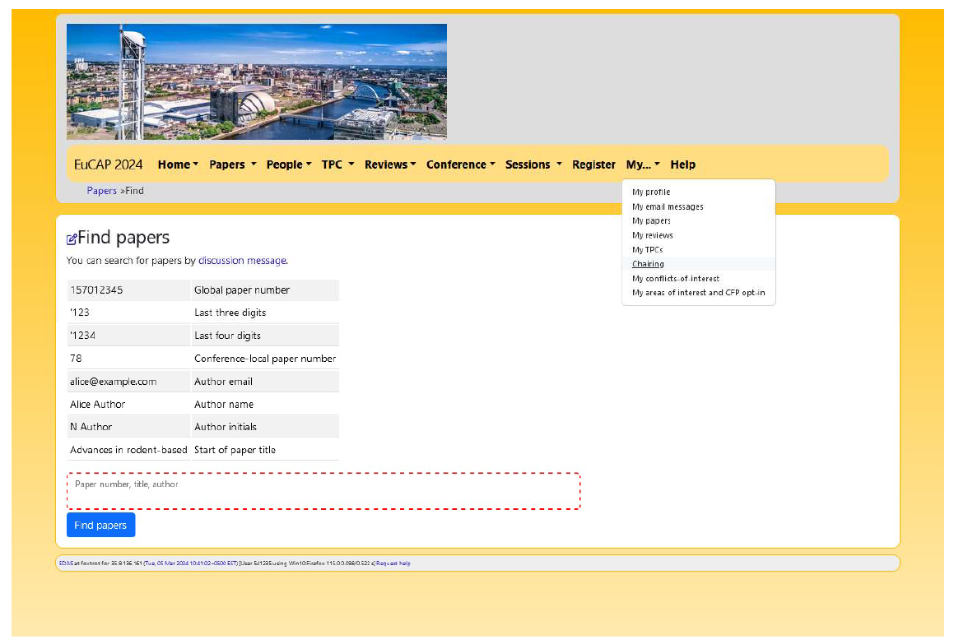This screenshot has width=954, height=644.
Task: Open the Papers dropdown in navbar
Action: click(x=232, y=164)
